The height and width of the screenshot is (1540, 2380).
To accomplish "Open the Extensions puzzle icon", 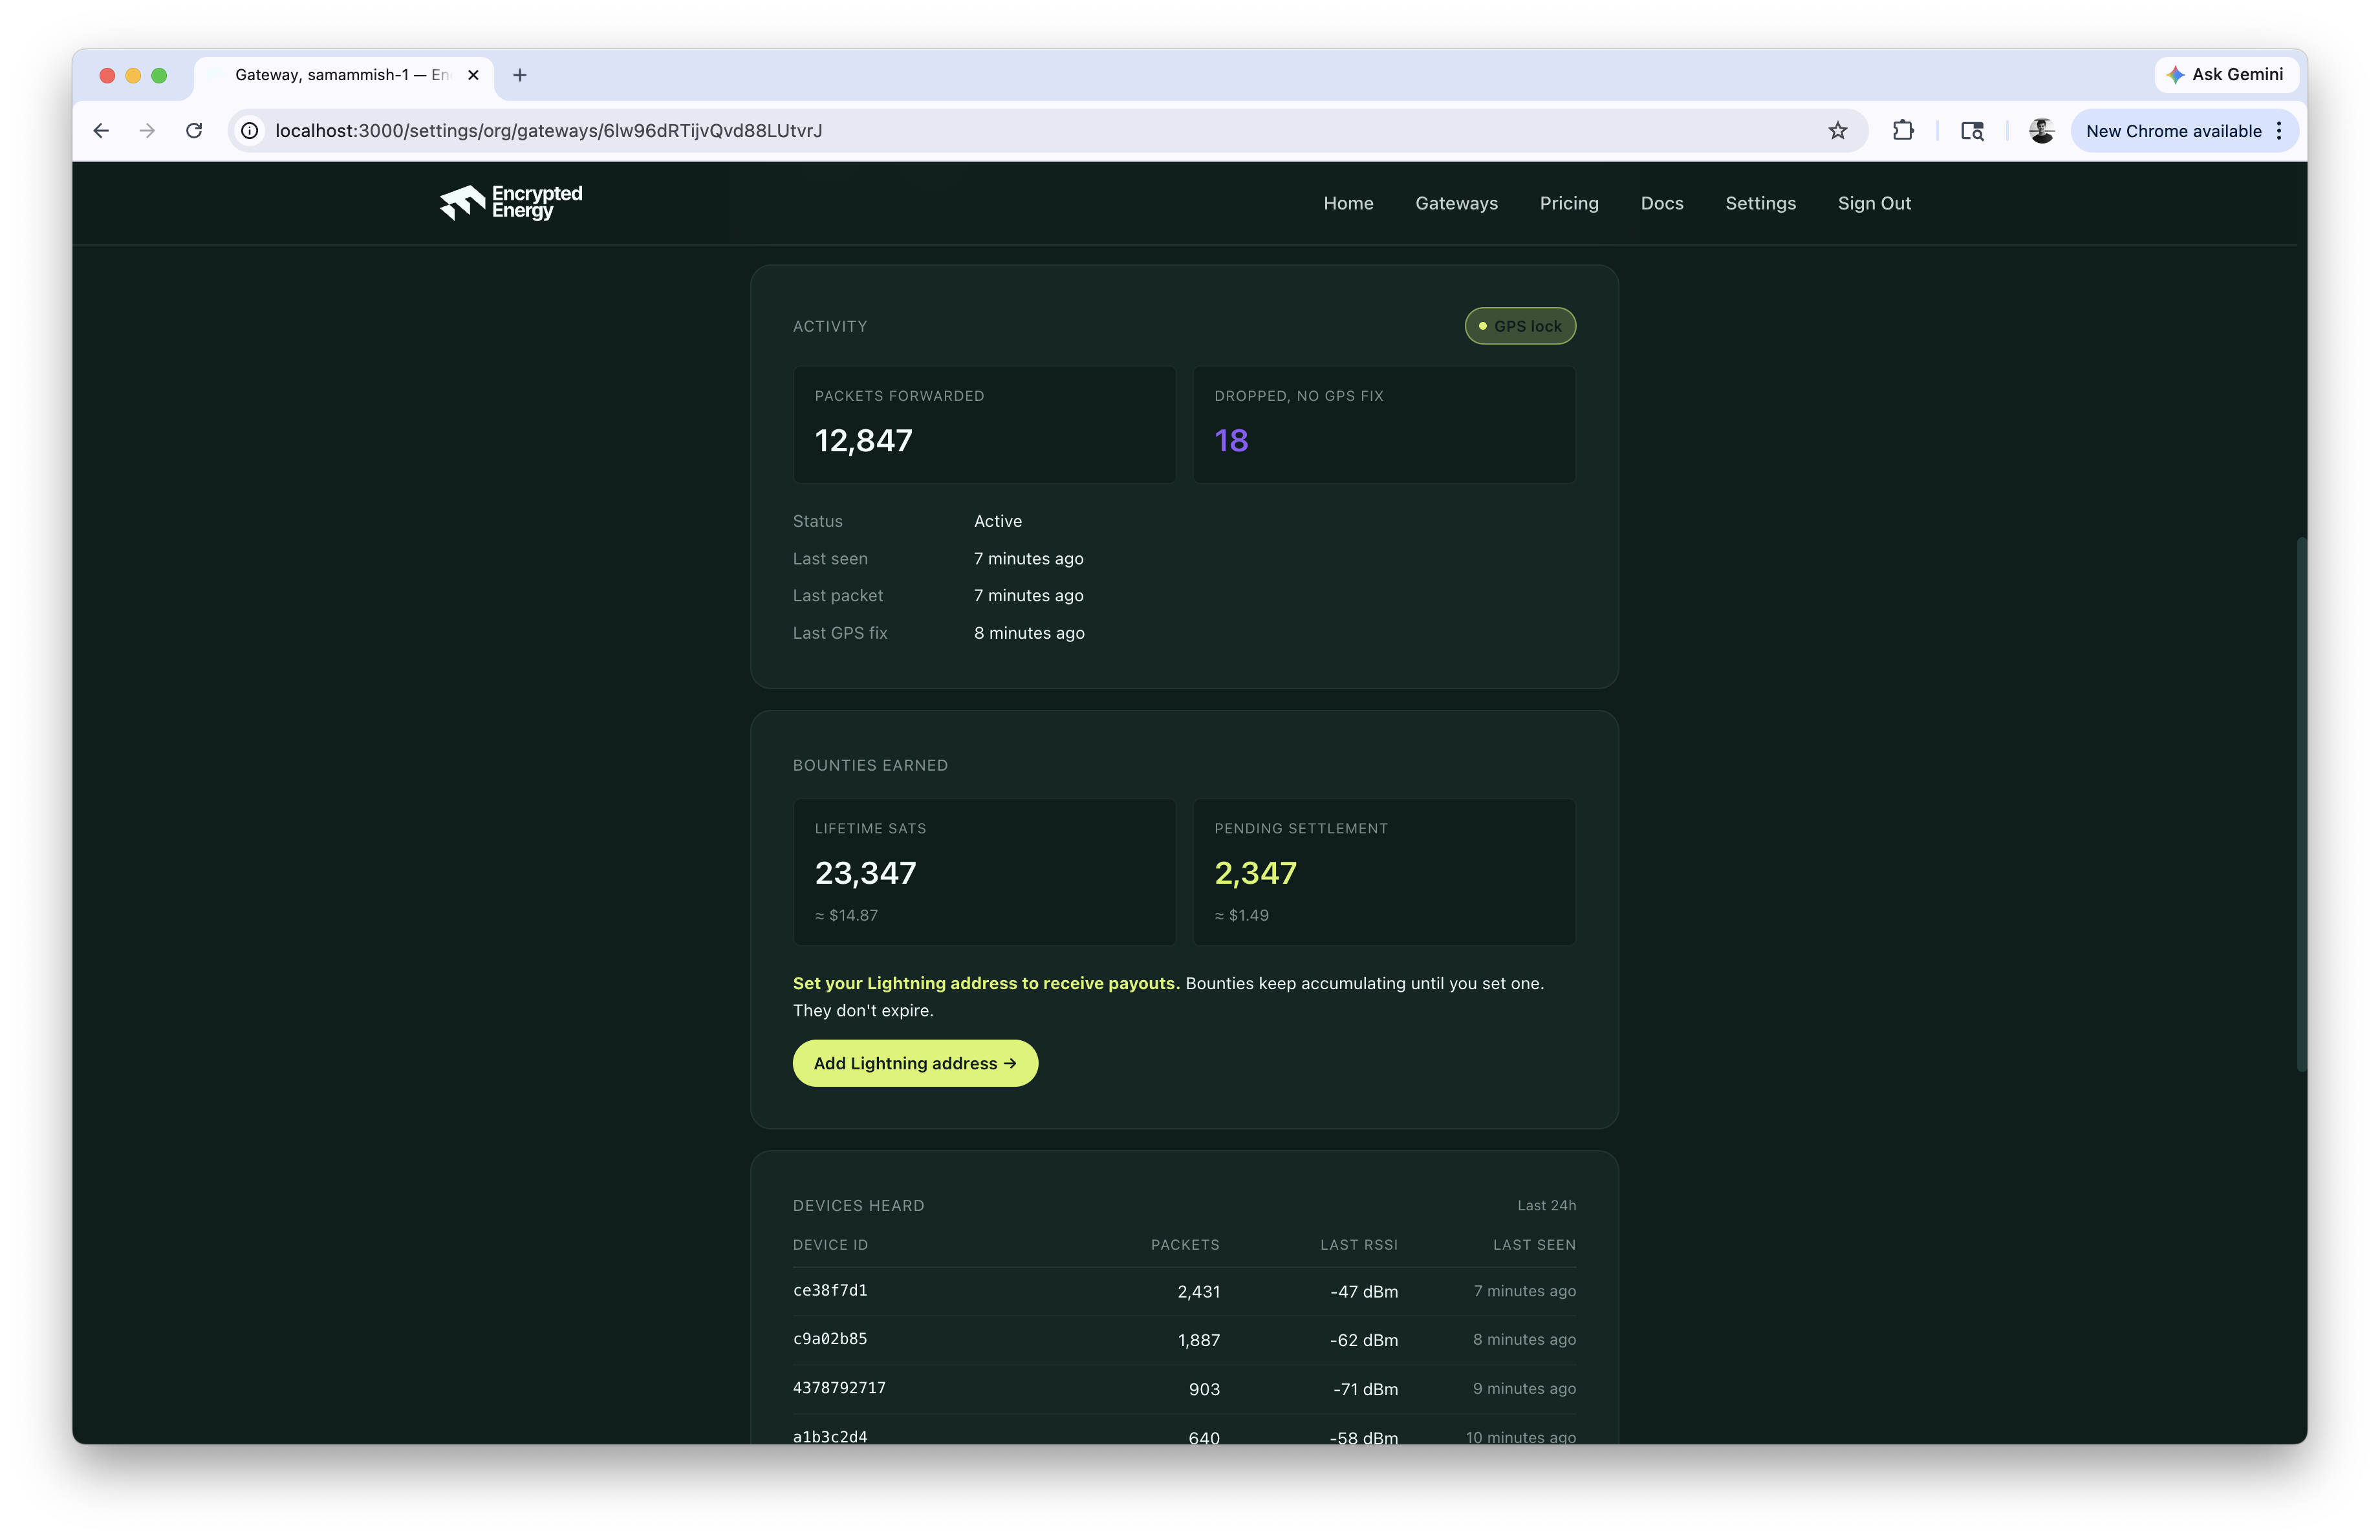I will (1903, 131).
